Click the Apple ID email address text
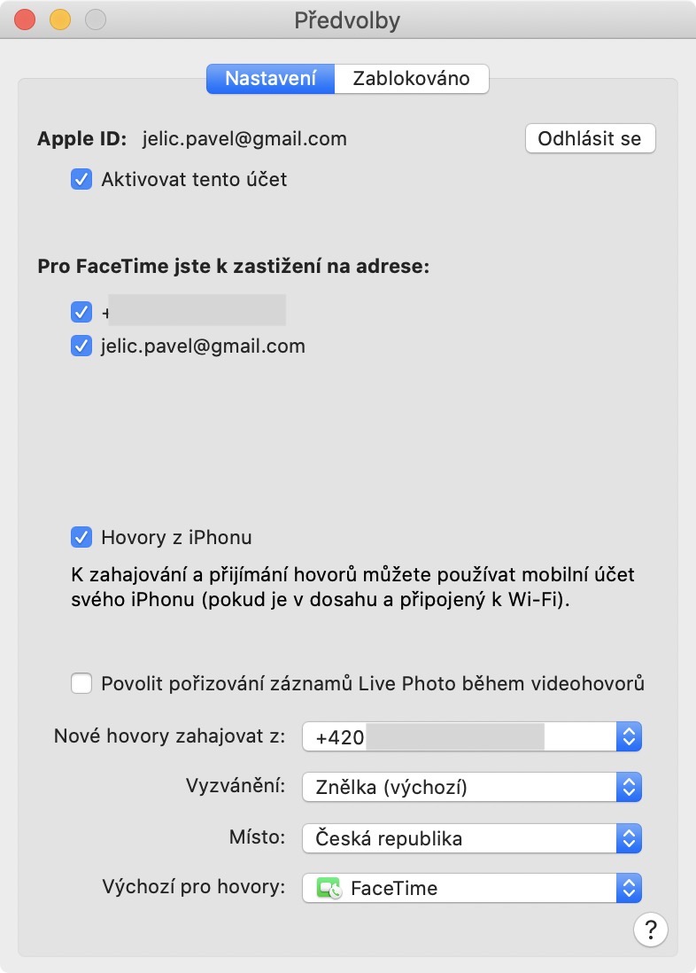The height and width of the screenshot is (973, 696). pos(244,139)
